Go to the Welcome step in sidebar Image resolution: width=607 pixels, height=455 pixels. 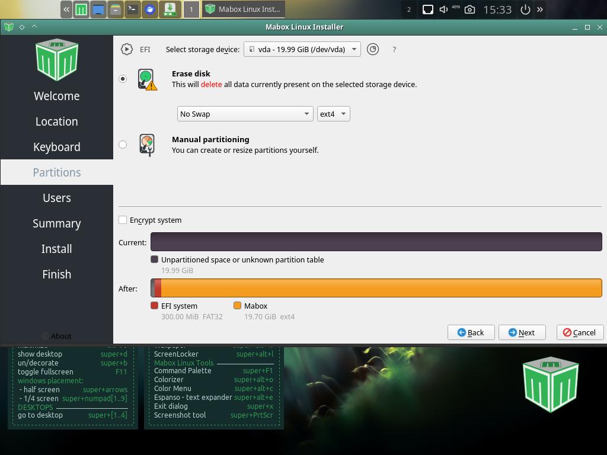pos(57,96)
